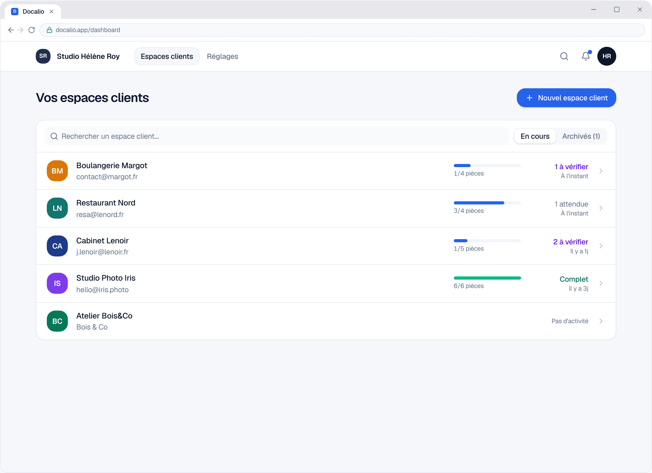Click the Studio Photo Iris progress bar

(x=487, y=278)
